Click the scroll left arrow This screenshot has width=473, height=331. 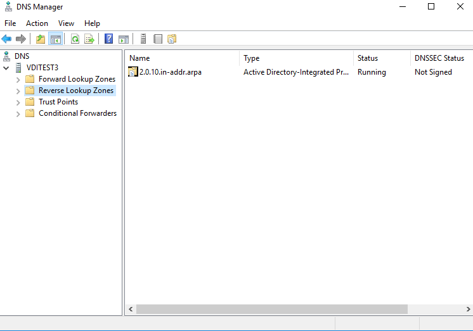131,309
